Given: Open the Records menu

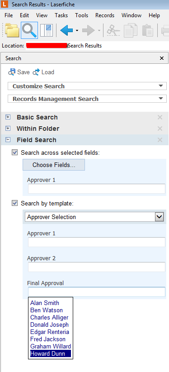Looking at the screenshot, I should coord(105,15).
